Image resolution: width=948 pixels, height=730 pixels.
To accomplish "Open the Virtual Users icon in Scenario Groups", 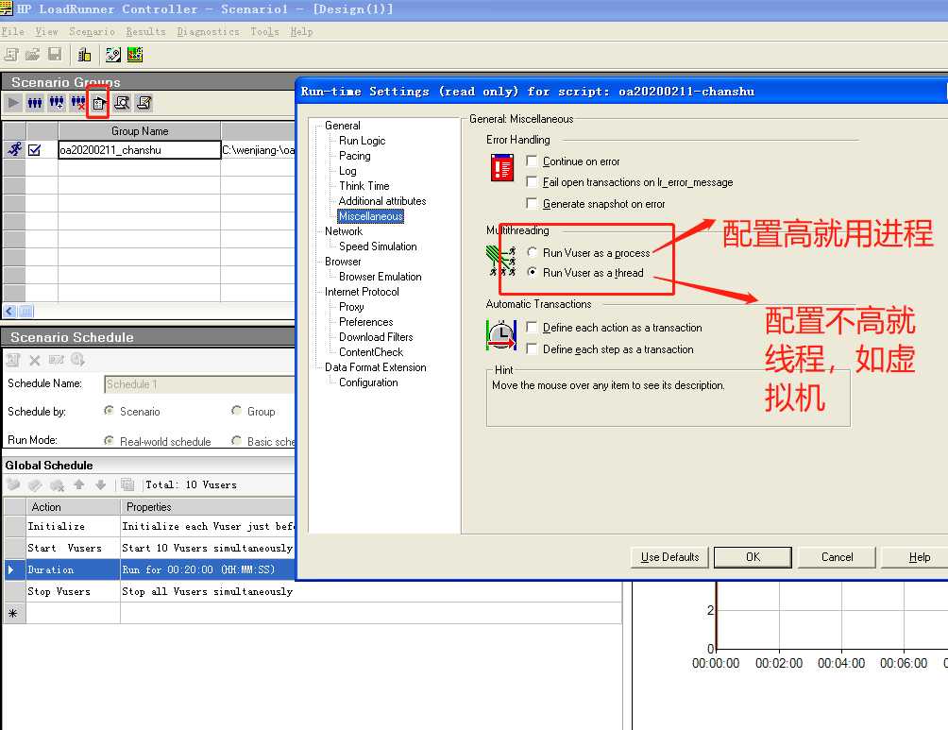I will [x=35, y=103].
